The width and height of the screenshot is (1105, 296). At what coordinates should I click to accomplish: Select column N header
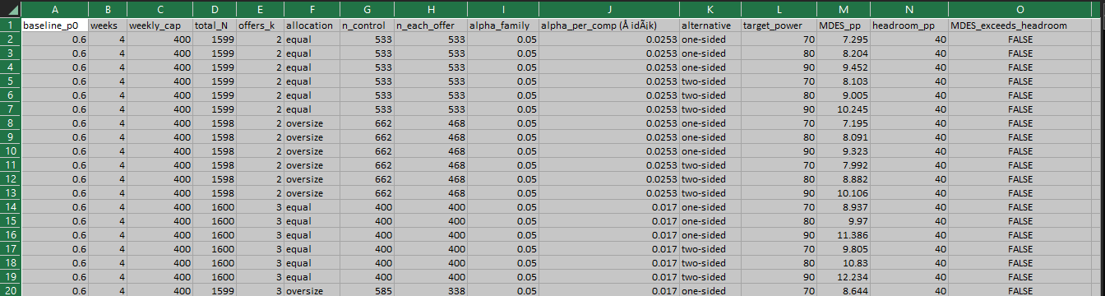click(909, 9)
